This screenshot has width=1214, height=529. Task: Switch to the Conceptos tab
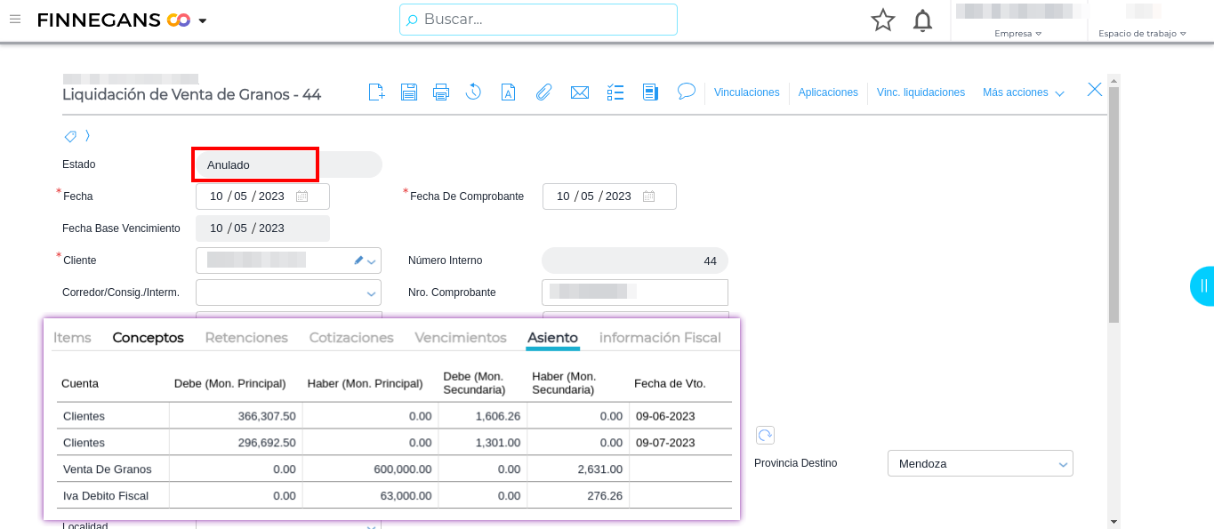tap(148, 338)
